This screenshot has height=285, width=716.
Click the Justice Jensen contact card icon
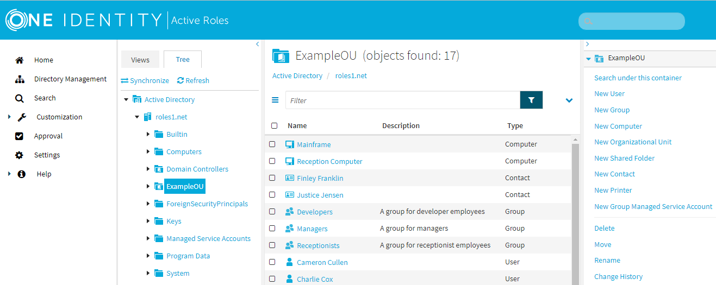pos(289,195)
